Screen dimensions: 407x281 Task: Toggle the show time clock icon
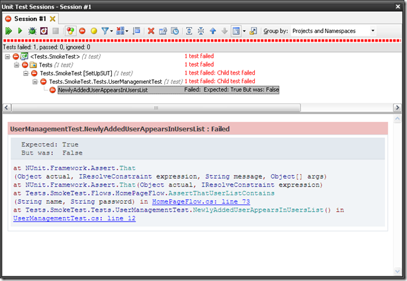[x=175, y=31]
